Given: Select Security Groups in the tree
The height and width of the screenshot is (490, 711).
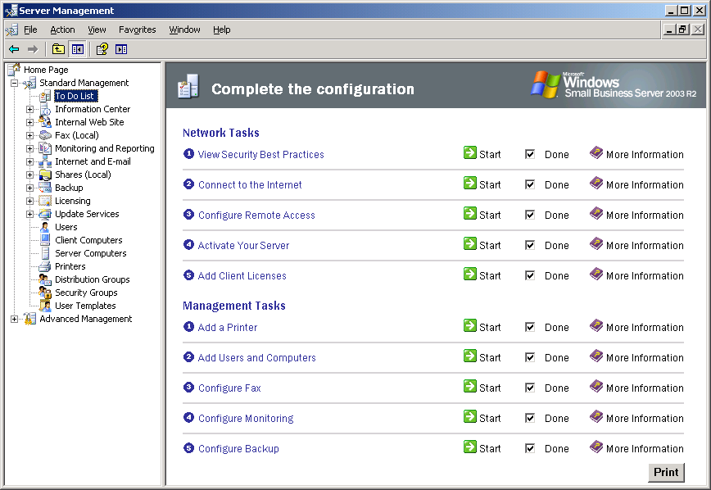Looking at the screenshot, I should 86,293.
